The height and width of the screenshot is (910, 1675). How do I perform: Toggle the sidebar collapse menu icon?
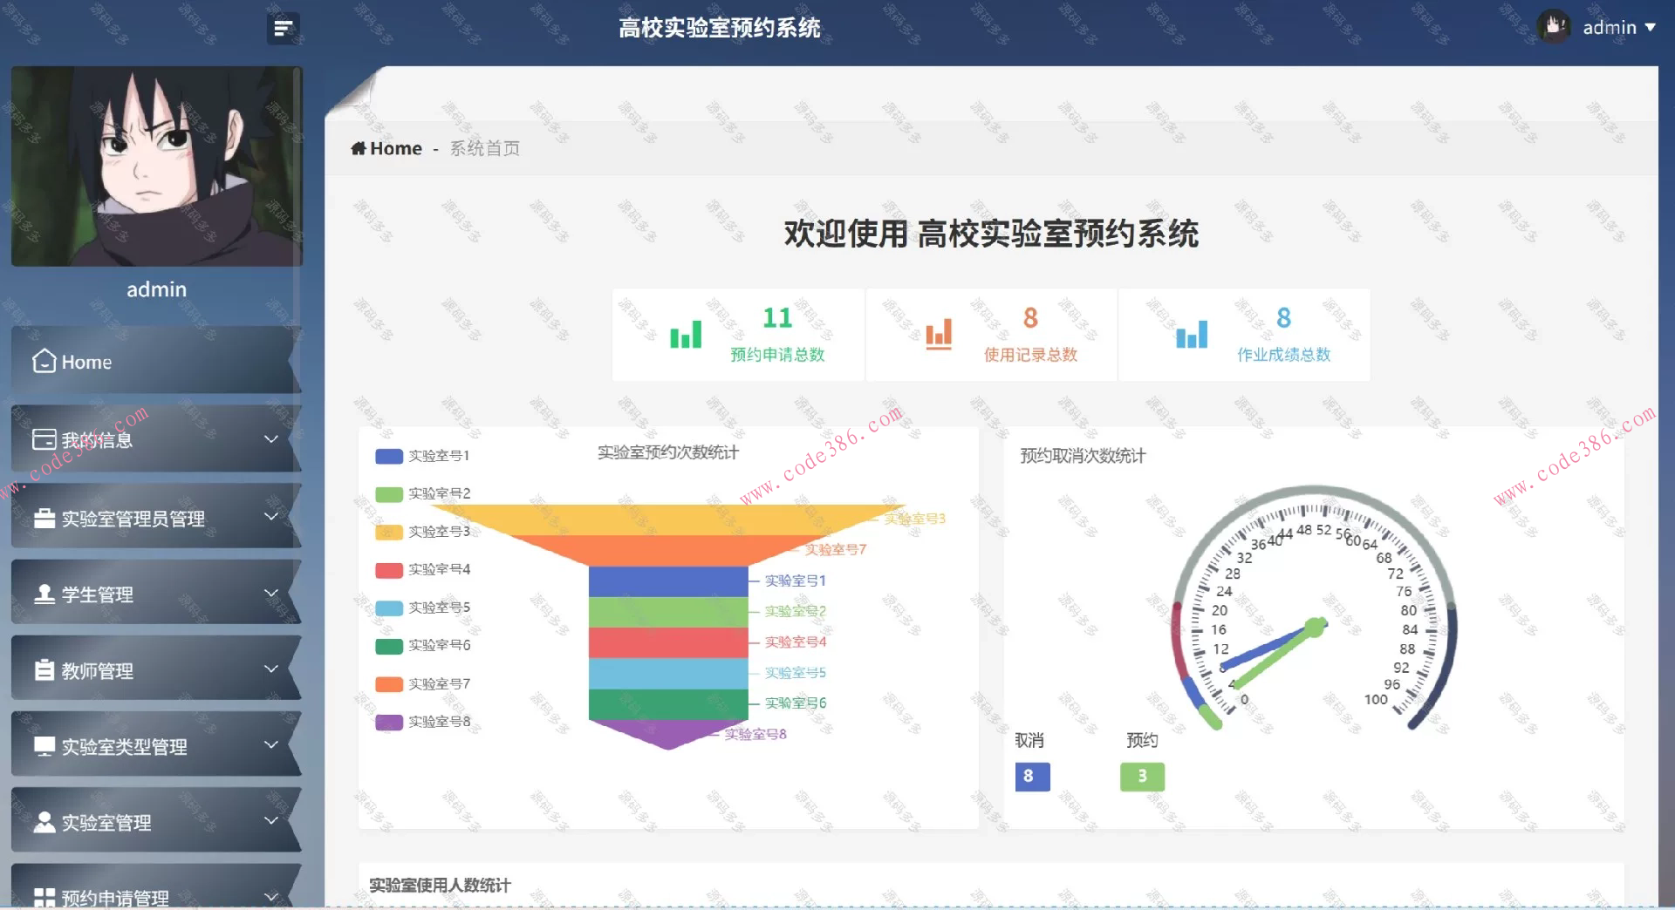[283, 29]
